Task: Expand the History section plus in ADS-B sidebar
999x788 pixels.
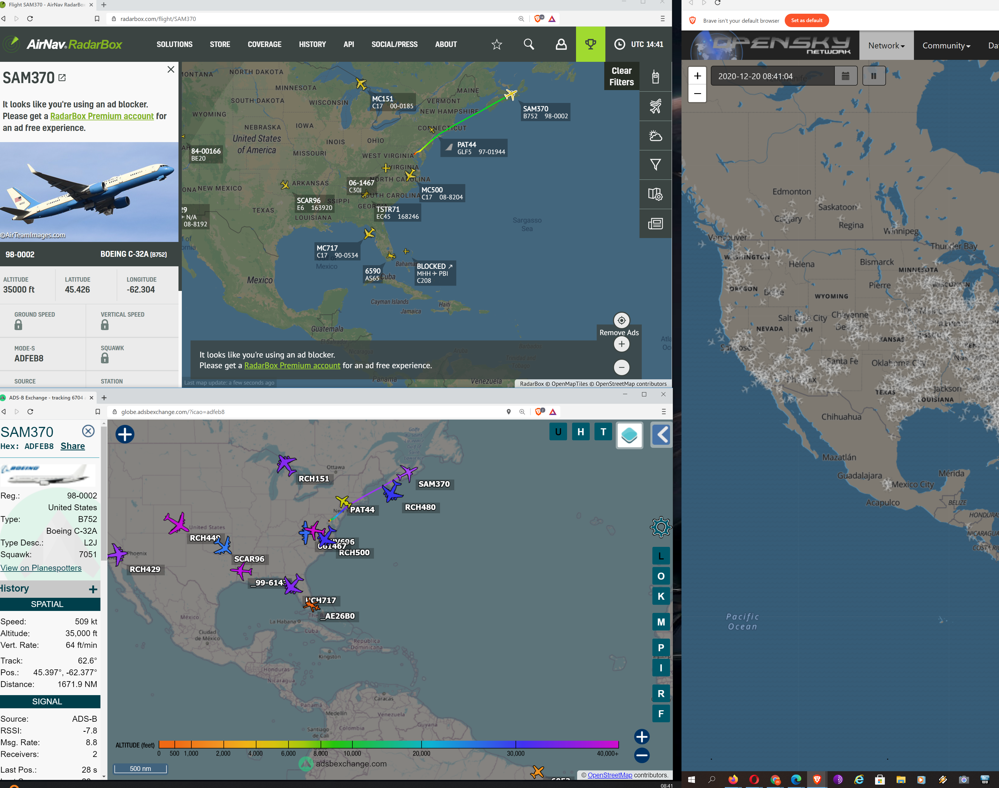Action: [x=93, y=589]
